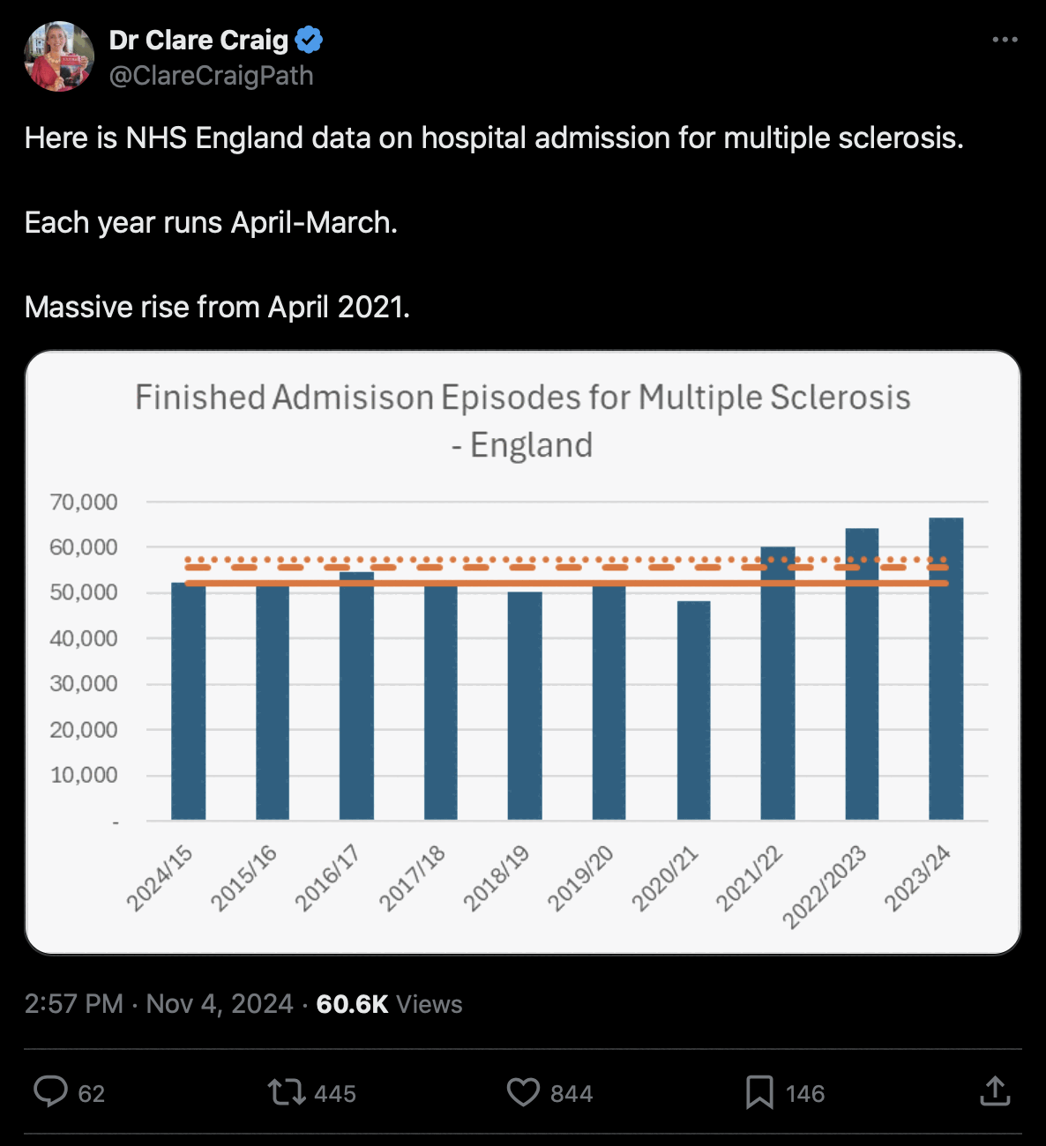Screen dimensions: 1046x1146
Task: Click the 60.6K Views count
Action: pyautogui.click(x=389, y=1004)
